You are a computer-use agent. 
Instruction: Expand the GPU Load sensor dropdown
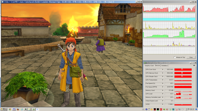[163, 94]
